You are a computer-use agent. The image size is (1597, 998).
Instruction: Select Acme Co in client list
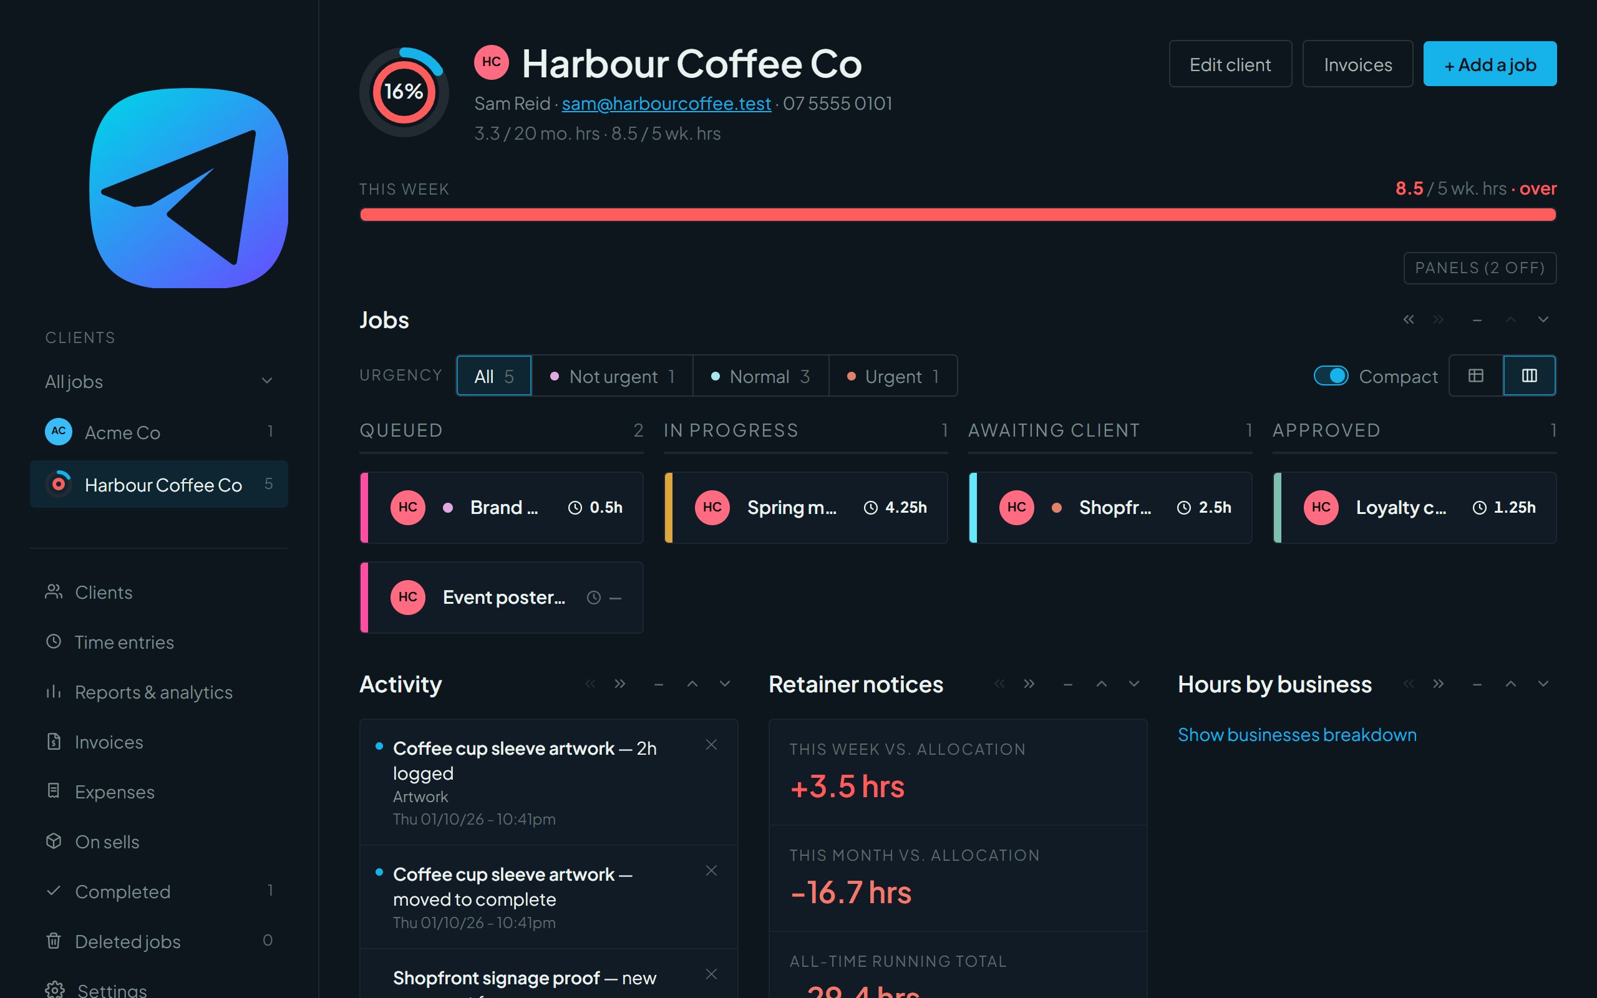158,432
